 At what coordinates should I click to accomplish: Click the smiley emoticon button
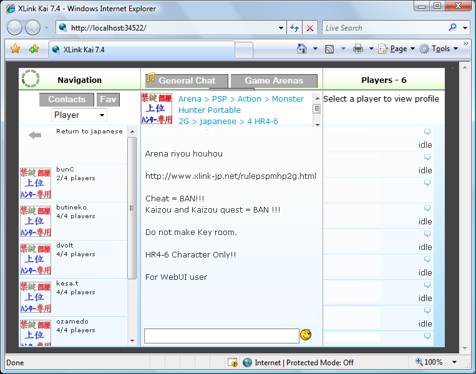306,335
